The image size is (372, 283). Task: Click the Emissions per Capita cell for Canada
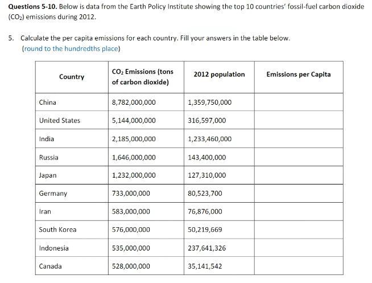coord(298,266)
